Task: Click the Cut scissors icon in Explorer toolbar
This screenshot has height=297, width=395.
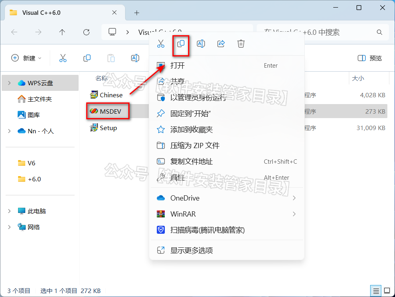Action: click(63, 58)
